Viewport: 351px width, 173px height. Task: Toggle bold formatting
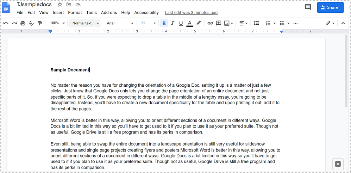164,23
